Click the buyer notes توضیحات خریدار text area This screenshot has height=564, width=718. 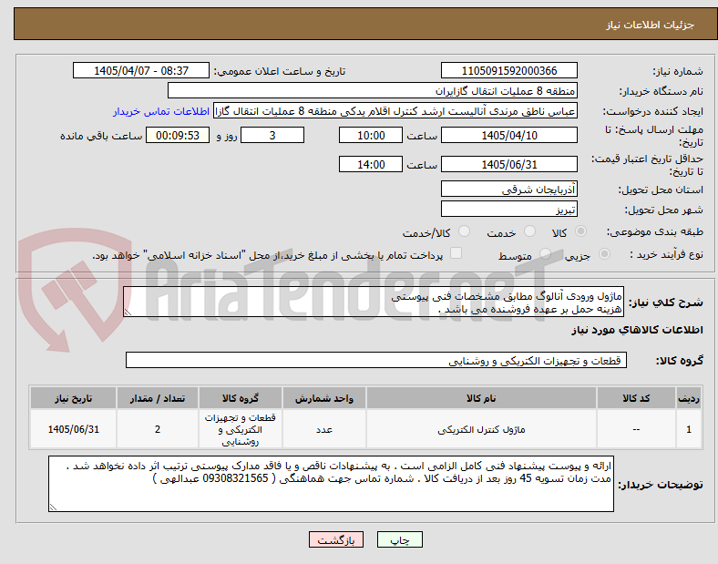pyautogui.click(x=331, y=484)
